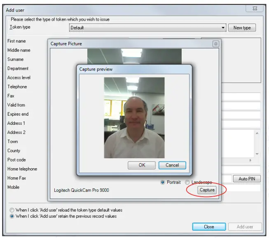The image size is (269, 238).
Task: Click the New type button
Action: click(242, 28)
